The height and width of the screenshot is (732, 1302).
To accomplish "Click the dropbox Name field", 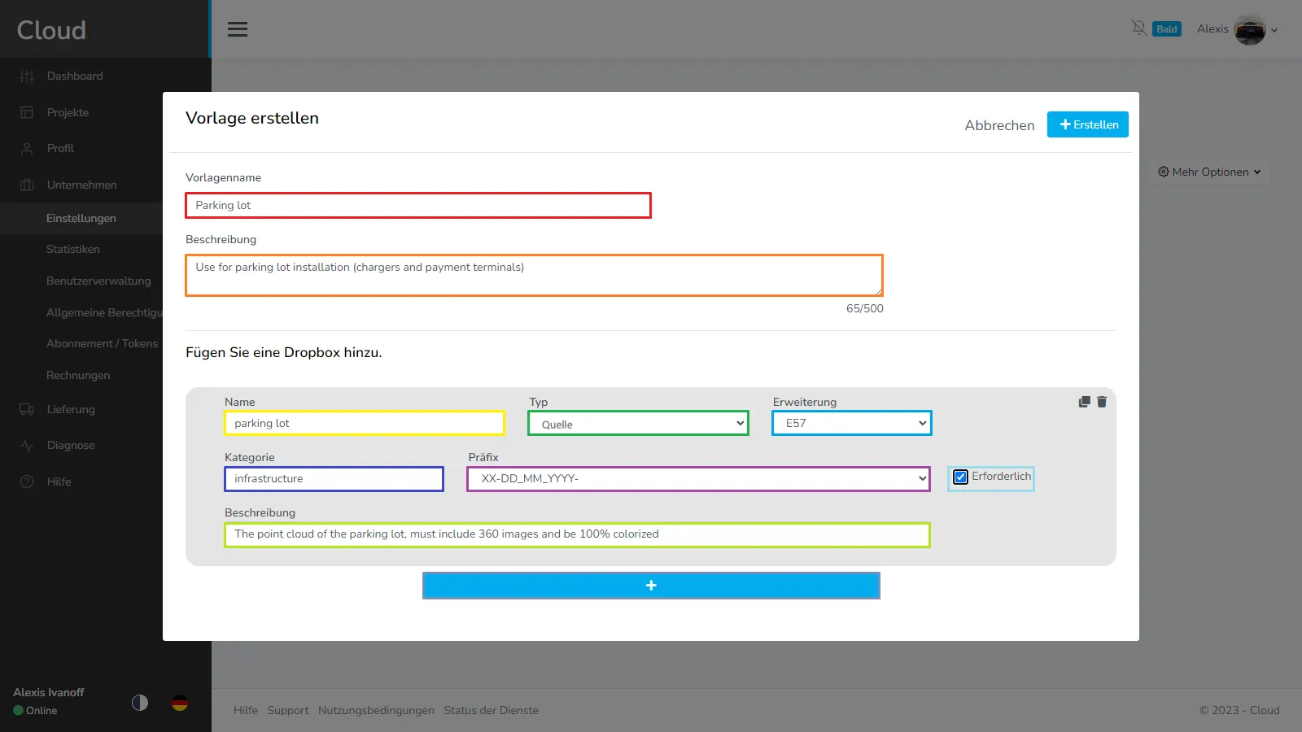I will pos(365,423).
